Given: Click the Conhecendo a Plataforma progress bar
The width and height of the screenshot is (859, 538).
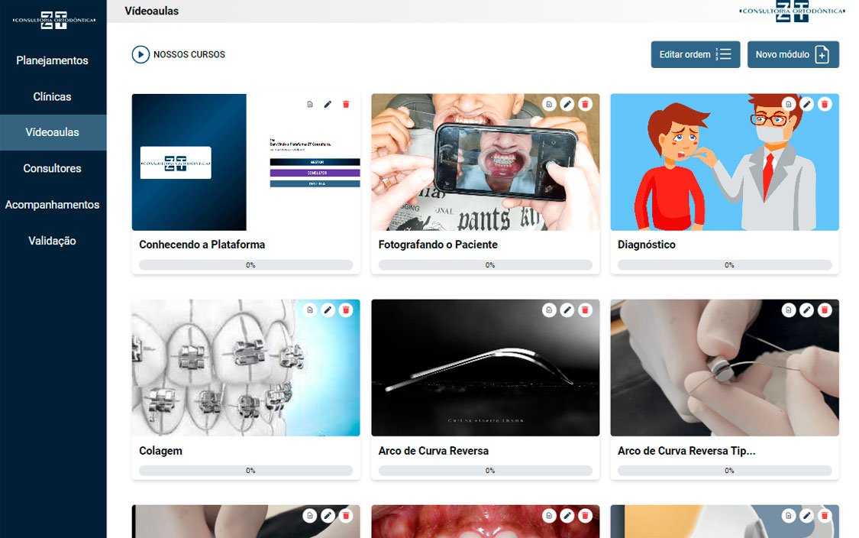Looking at the screenshot, I should tap(246, 265).
